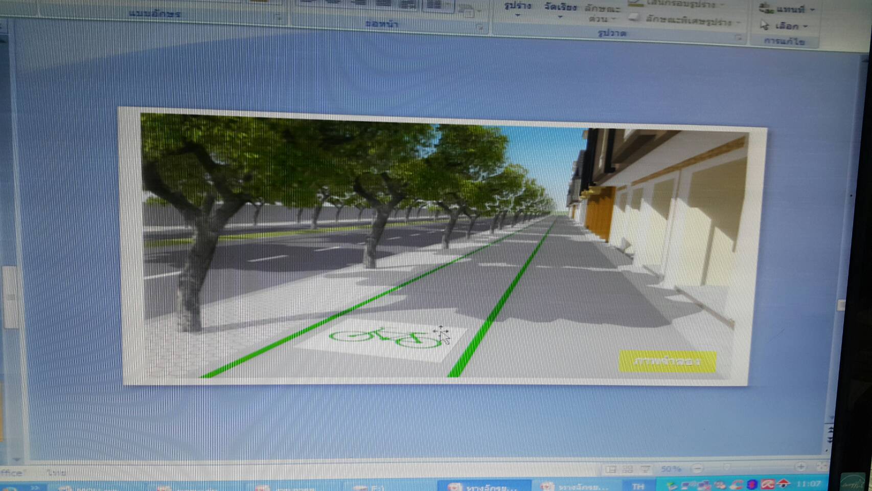Click the zoom in plus button
The width and height of the screenshot is (872, 491).
pyautogui.click(x=801, y=466)
